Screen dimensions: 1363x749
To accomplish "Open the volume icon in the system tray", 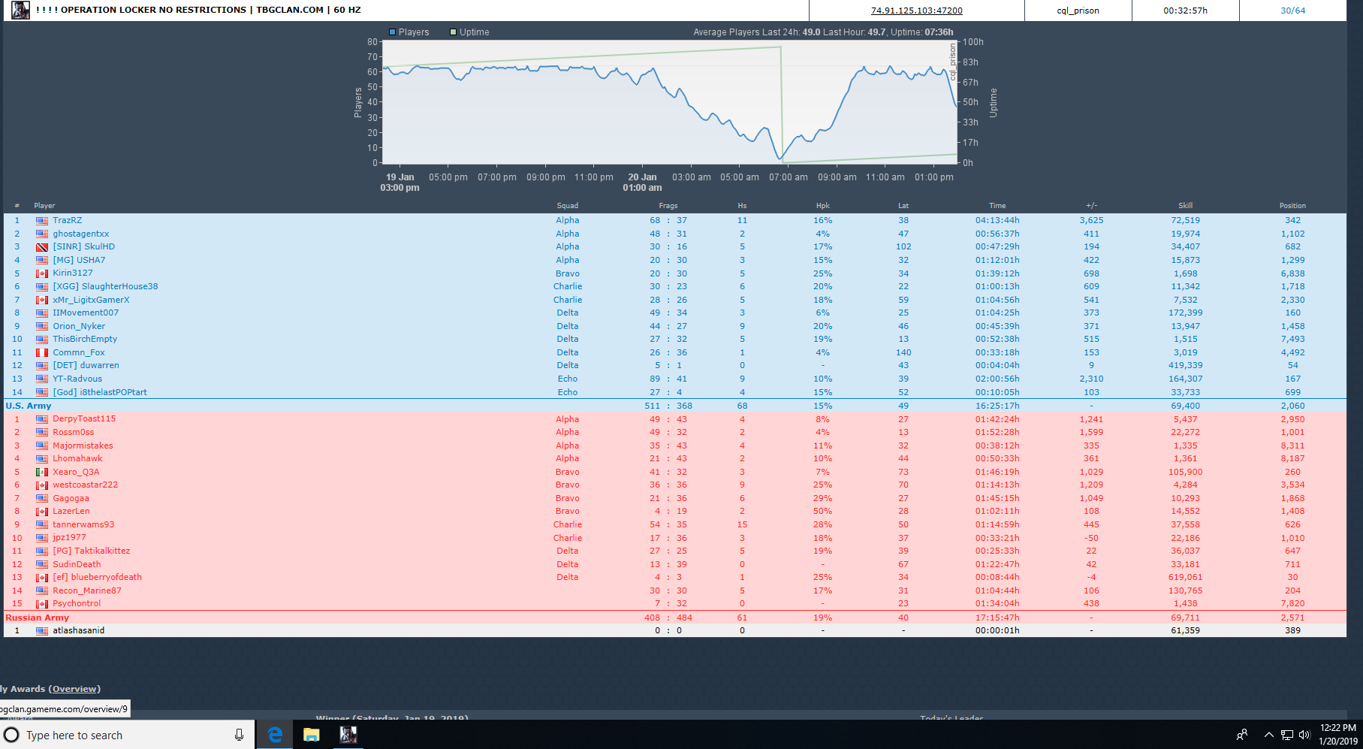I will coord(1304,735).
